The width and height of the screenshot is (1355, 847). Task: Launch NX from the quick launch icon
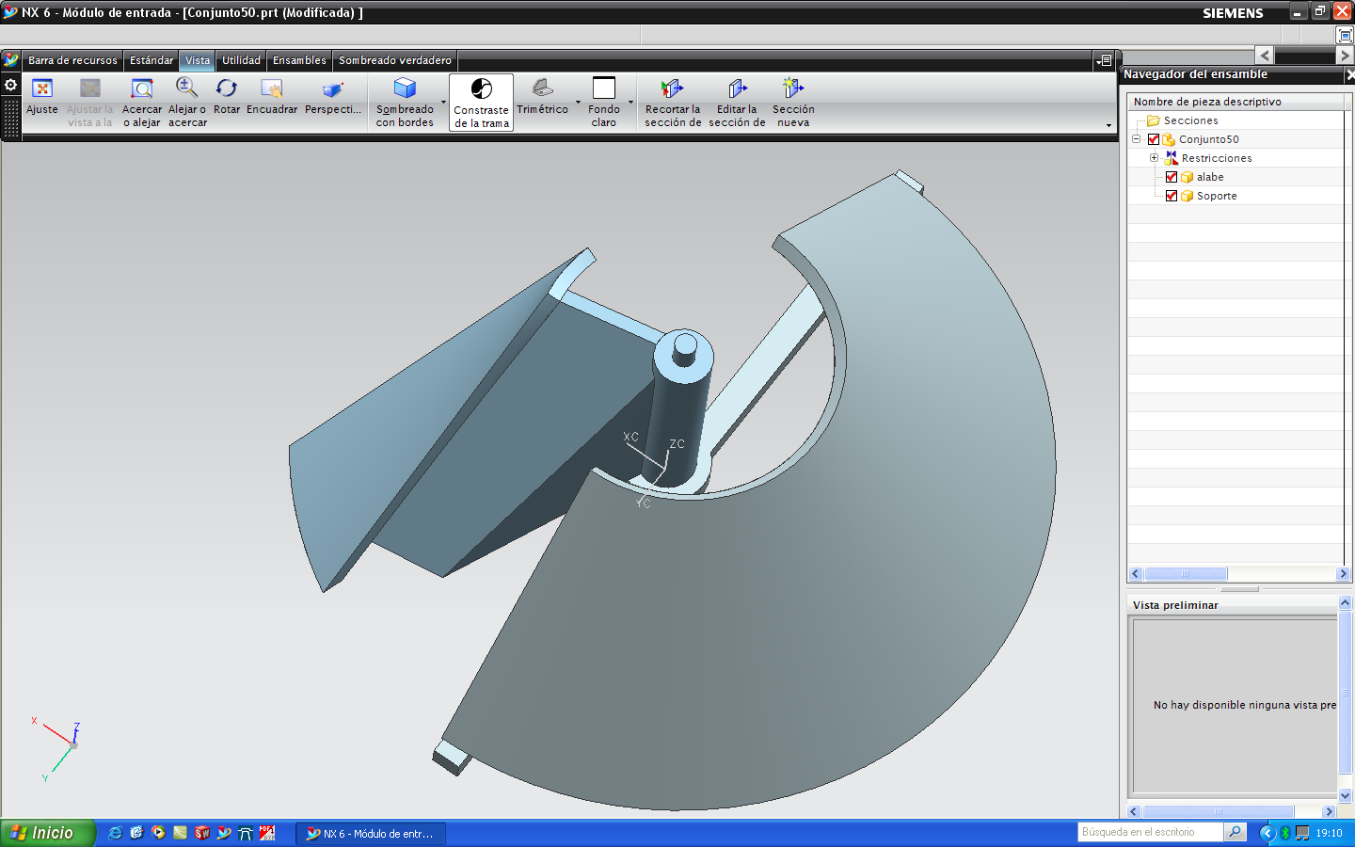(223, 833)
